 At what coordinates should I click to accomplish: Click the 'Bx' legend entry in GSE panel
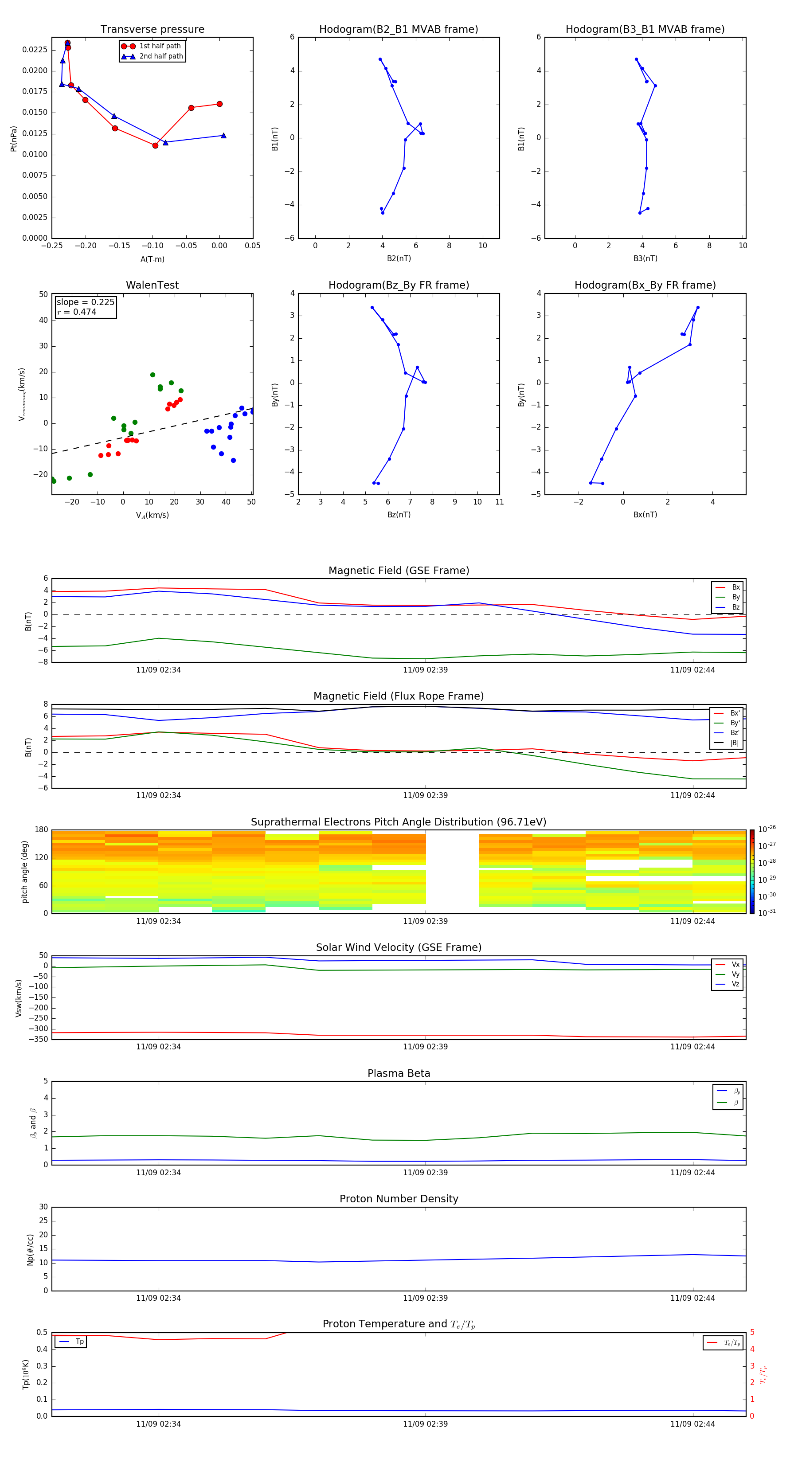[728, 587]
